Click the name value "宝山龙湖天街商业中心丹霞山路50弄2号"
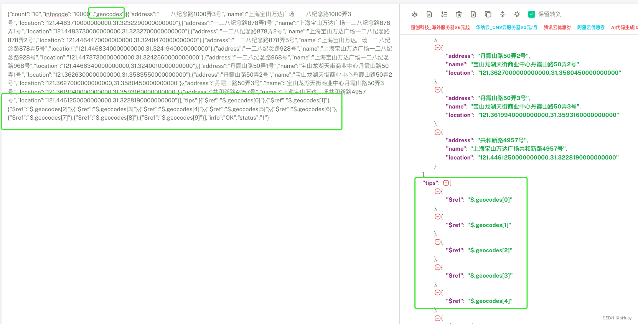 pyautogui.click(x=525, y=64)
